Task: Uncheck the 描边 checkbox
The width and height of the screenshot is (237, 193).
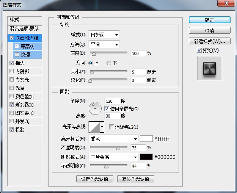Action: [x=12, y=63]
